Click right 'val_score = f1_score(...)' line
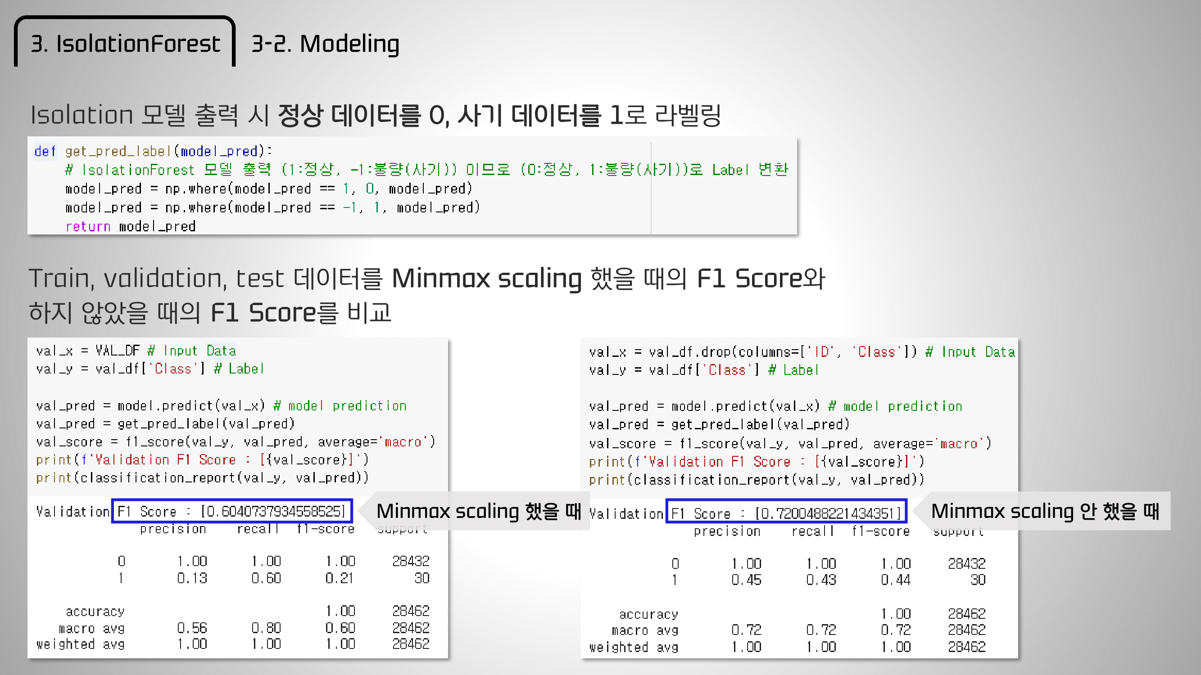The image size is (1201, 675). click(790, 444)
